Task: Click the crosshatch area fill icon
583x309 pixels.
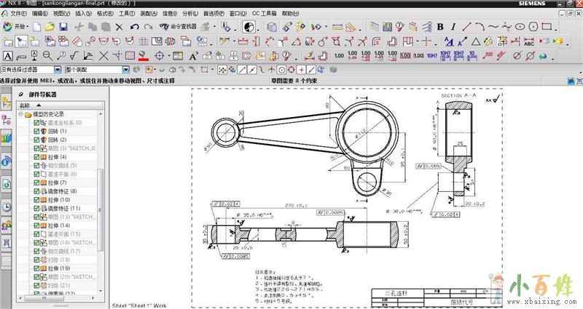Action: [130, 55]
